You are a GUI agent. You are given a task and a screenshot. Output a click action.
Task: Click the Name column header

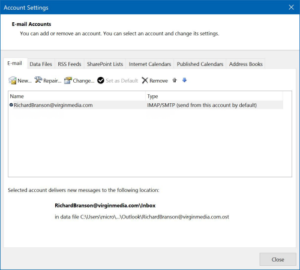(x=77, y=96)
